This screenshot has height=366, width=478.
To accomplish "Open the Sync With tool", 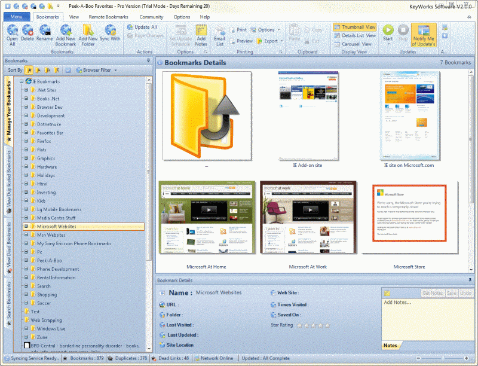I will [110, 33].
